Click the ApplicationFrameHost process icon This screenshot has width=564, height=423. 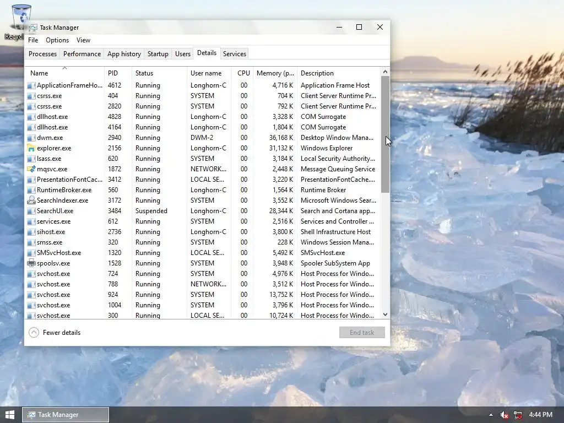[x=31, y=85]
